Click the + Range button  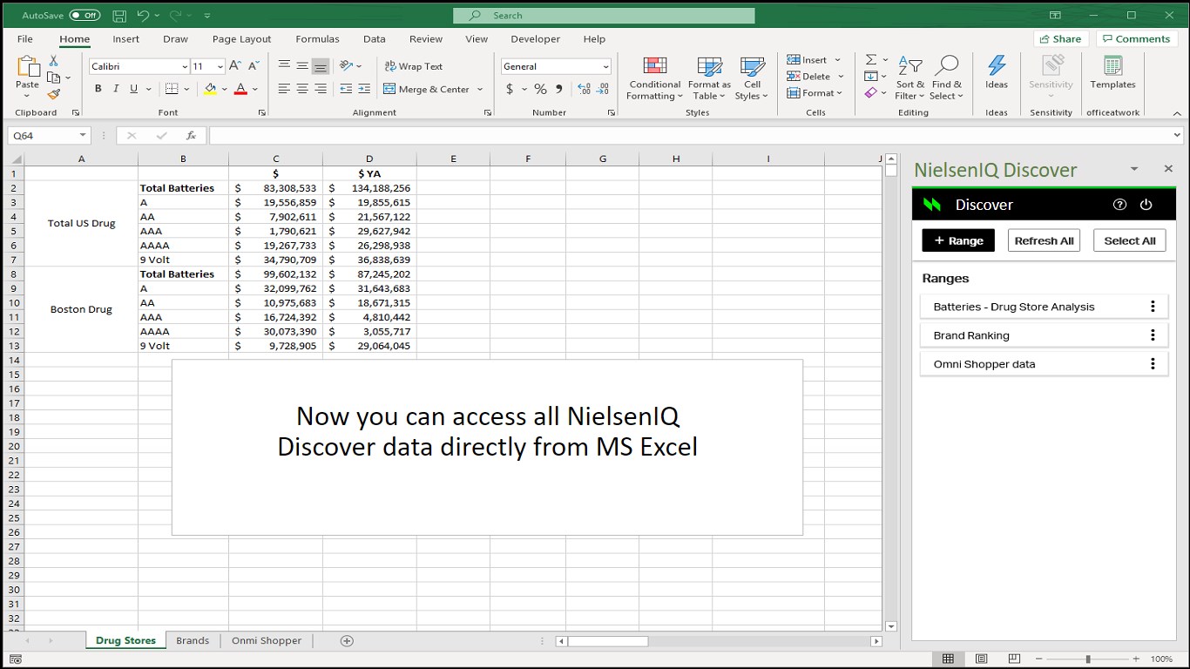(958, 240)
